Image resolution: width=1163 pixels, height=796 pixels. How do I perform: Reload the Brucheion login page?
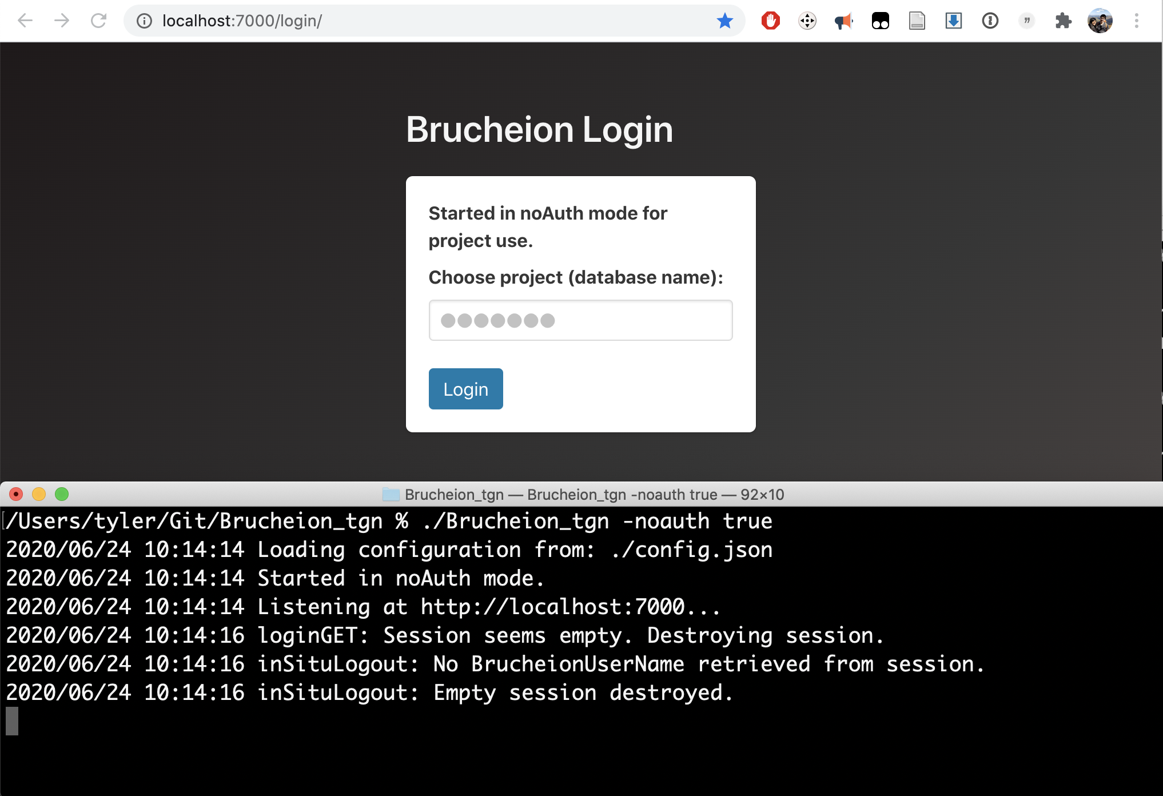[99, 21]
